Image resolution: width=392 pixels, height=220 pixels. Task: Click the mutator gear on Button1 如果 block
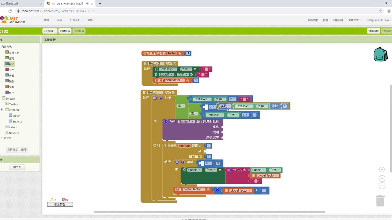155,98
